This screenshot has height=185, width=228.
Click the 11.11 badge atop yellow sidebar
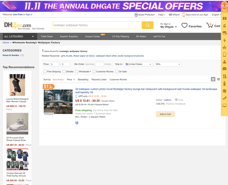point(224,6)
